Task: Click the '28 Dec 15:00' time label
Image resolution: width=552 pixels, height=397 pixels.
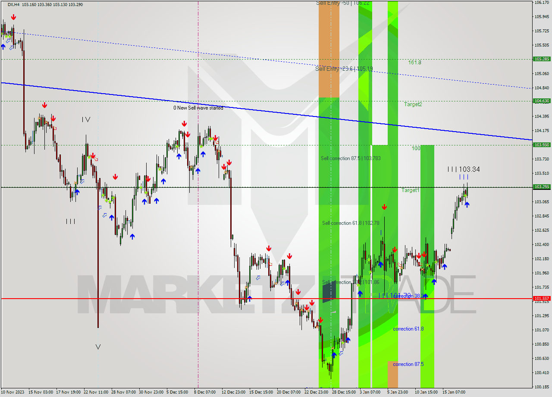Action: click(x=345, y=392)
